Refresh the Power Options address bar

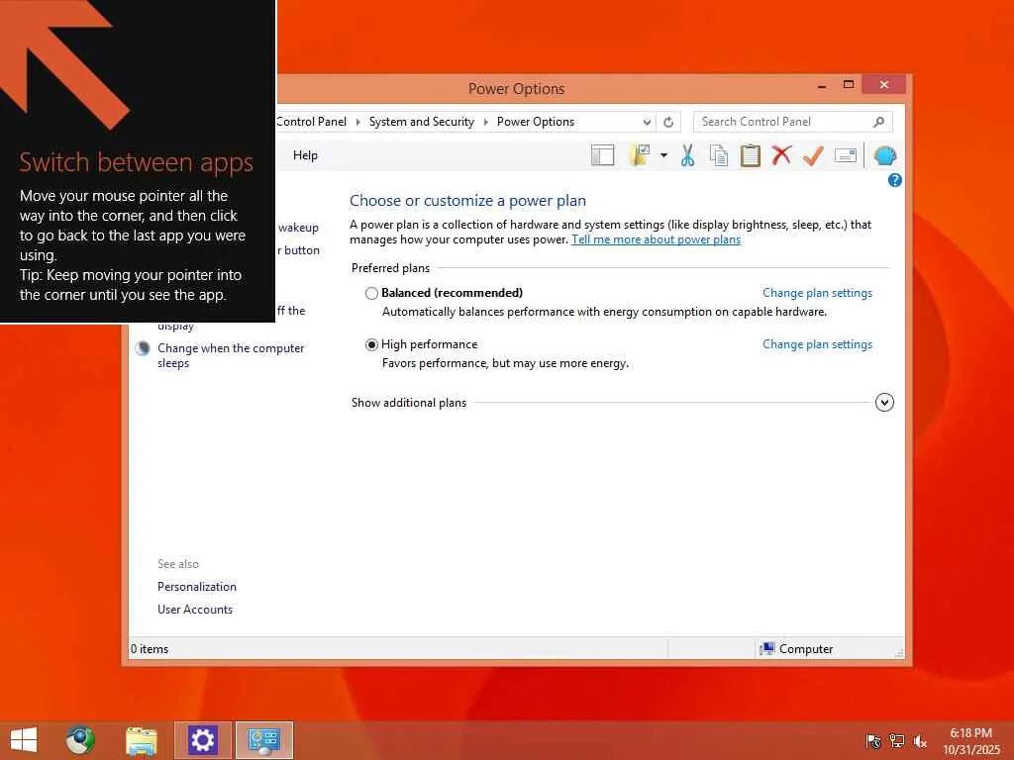(668, 122)
